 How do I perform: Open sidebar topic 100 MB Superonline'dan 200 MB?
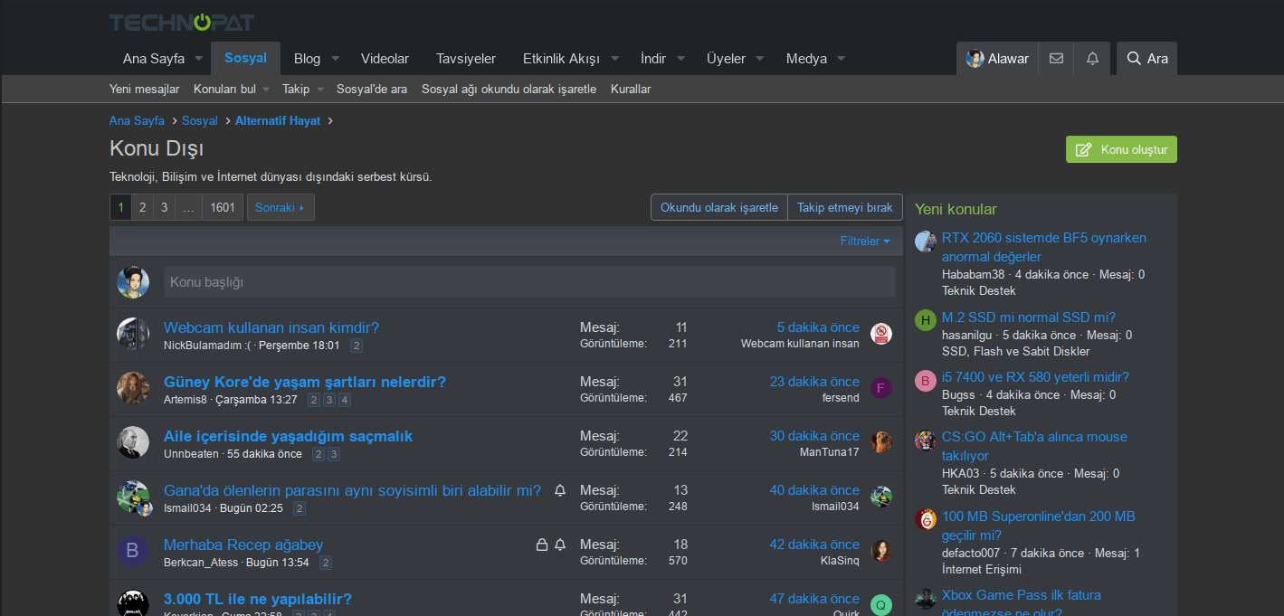tap(1038, 526)
